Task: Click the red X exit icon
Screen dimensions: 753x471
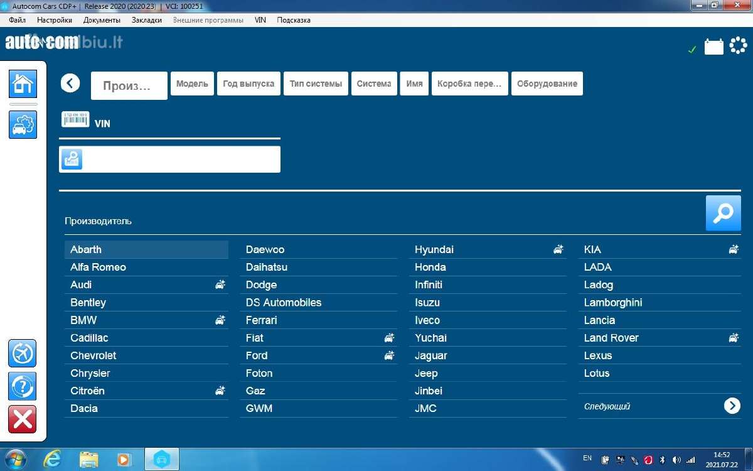Action: (x=22, y=420)
